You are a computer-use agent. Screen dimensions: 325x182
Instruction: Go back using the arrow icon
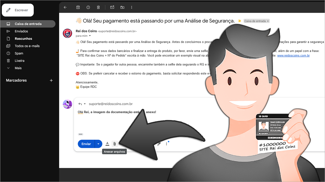[x=65, y=7]
